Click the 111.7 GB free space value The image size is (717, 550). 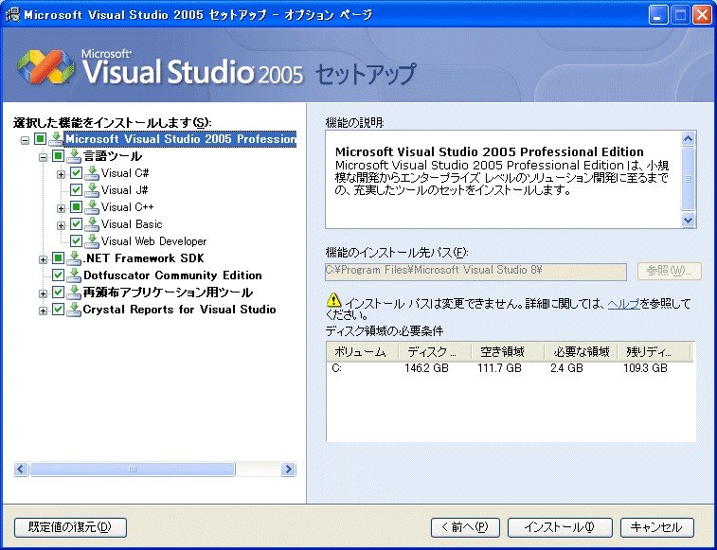click(499, 368)
